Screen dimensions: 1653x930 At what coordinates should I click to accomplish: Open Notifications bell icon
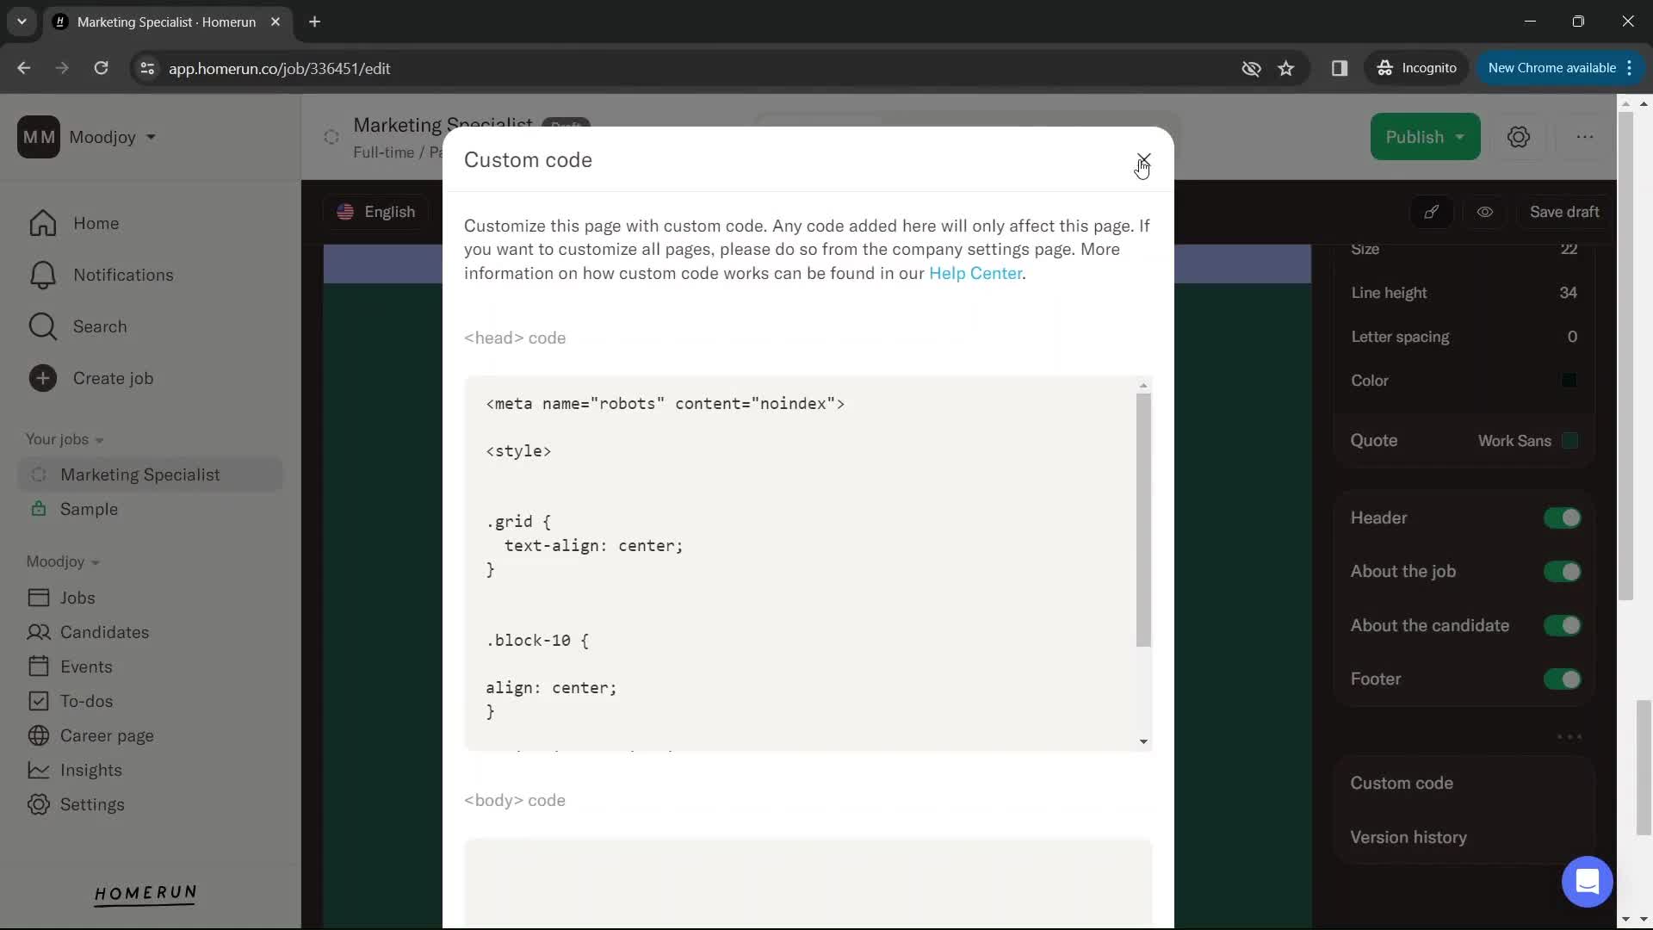(x=43, y=276)
